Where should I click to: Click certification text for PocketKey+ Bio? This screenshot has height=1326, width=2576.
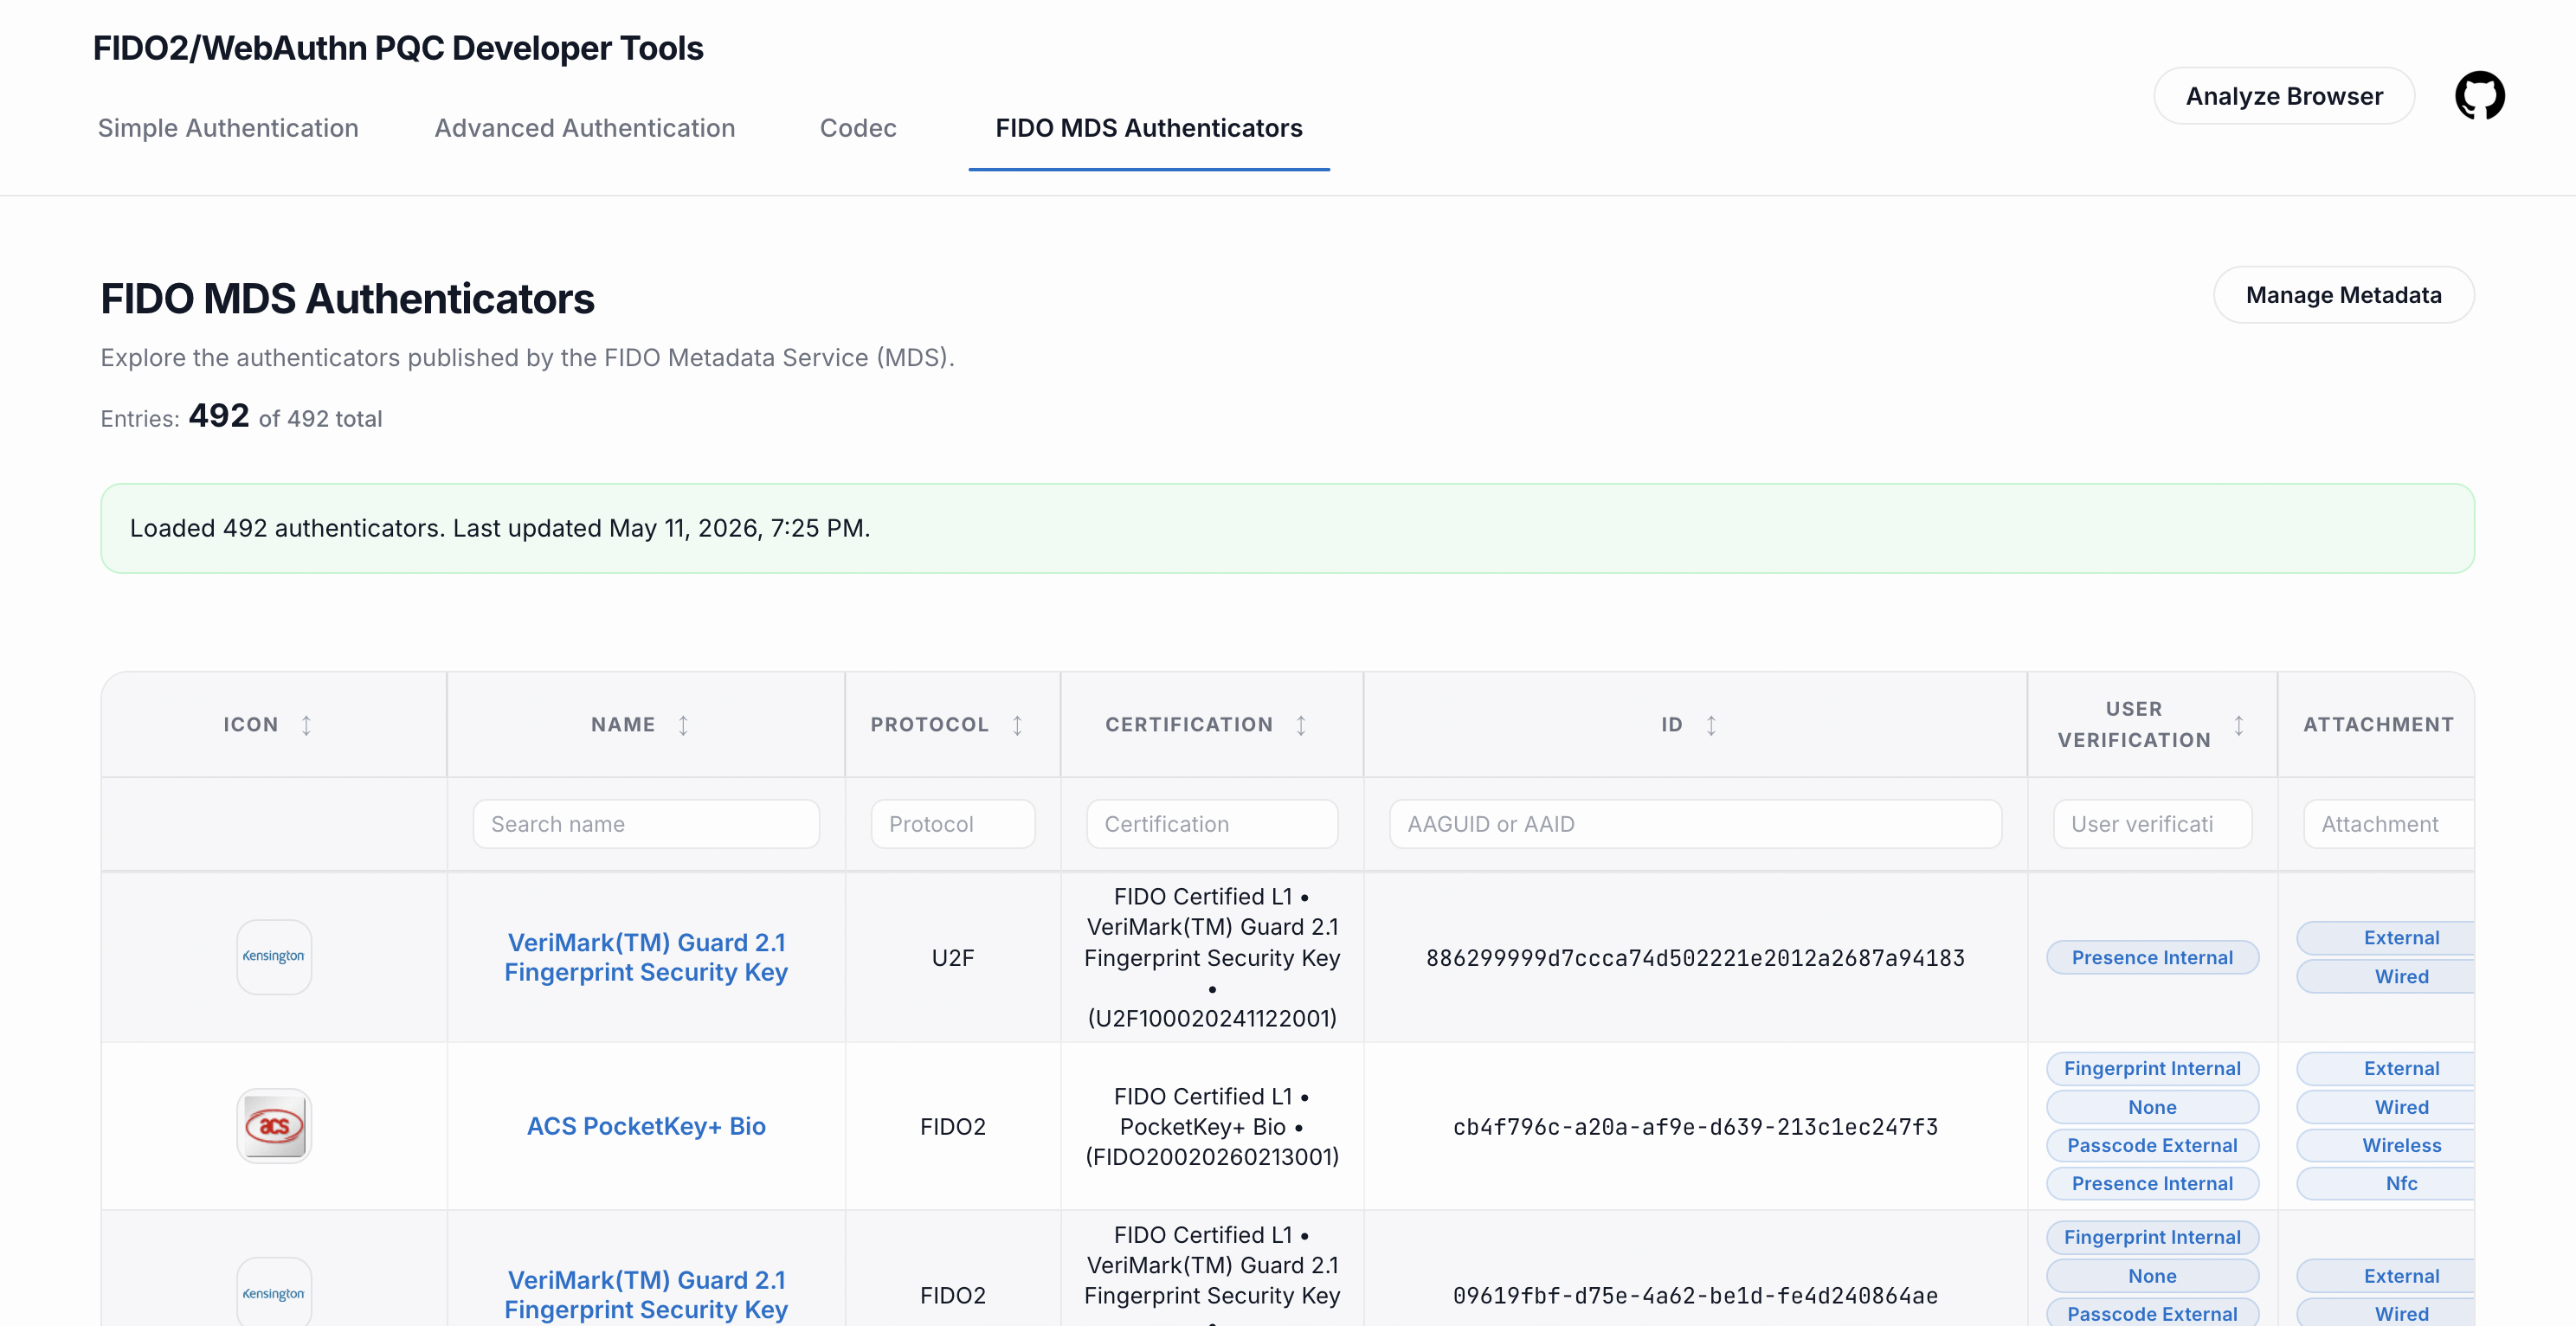[x=1212, y=1127]
